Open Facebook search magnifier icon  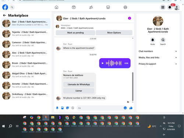(12, 7)
